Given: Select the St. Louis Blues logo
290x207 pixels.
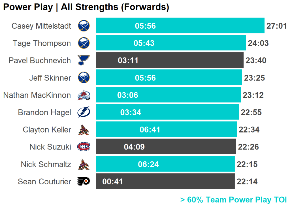Looking at the screenshot, I should pyautogui.click(x=84, y=60).
